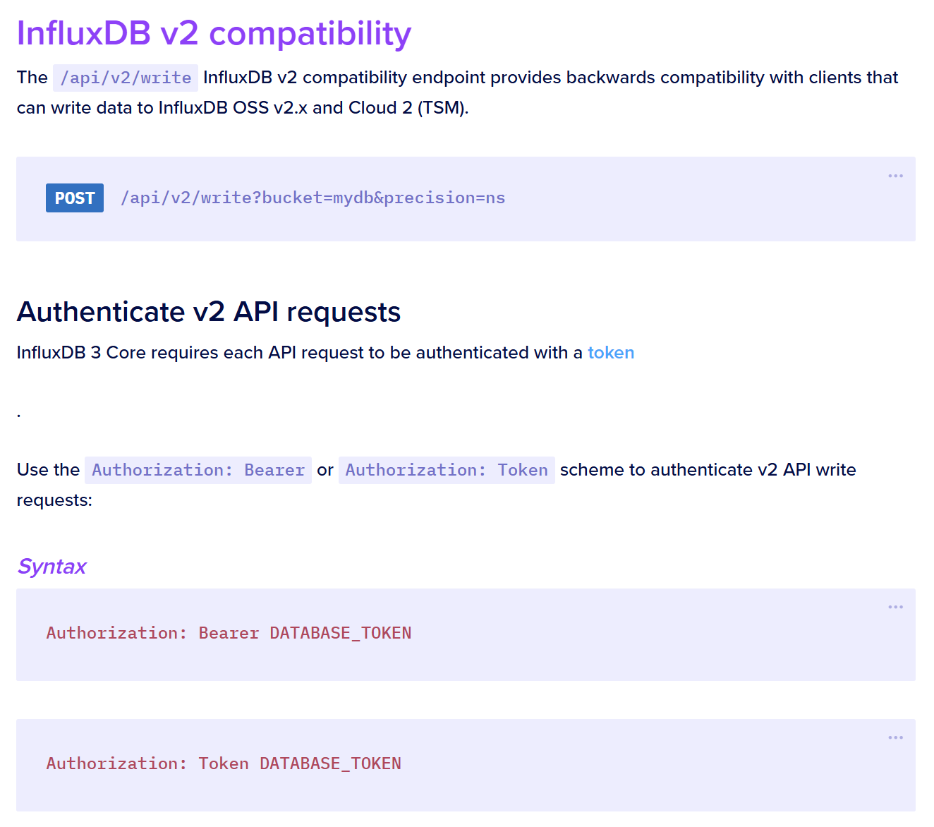
Task: Click the "Syntax" subheading
Action: point(51,567)
